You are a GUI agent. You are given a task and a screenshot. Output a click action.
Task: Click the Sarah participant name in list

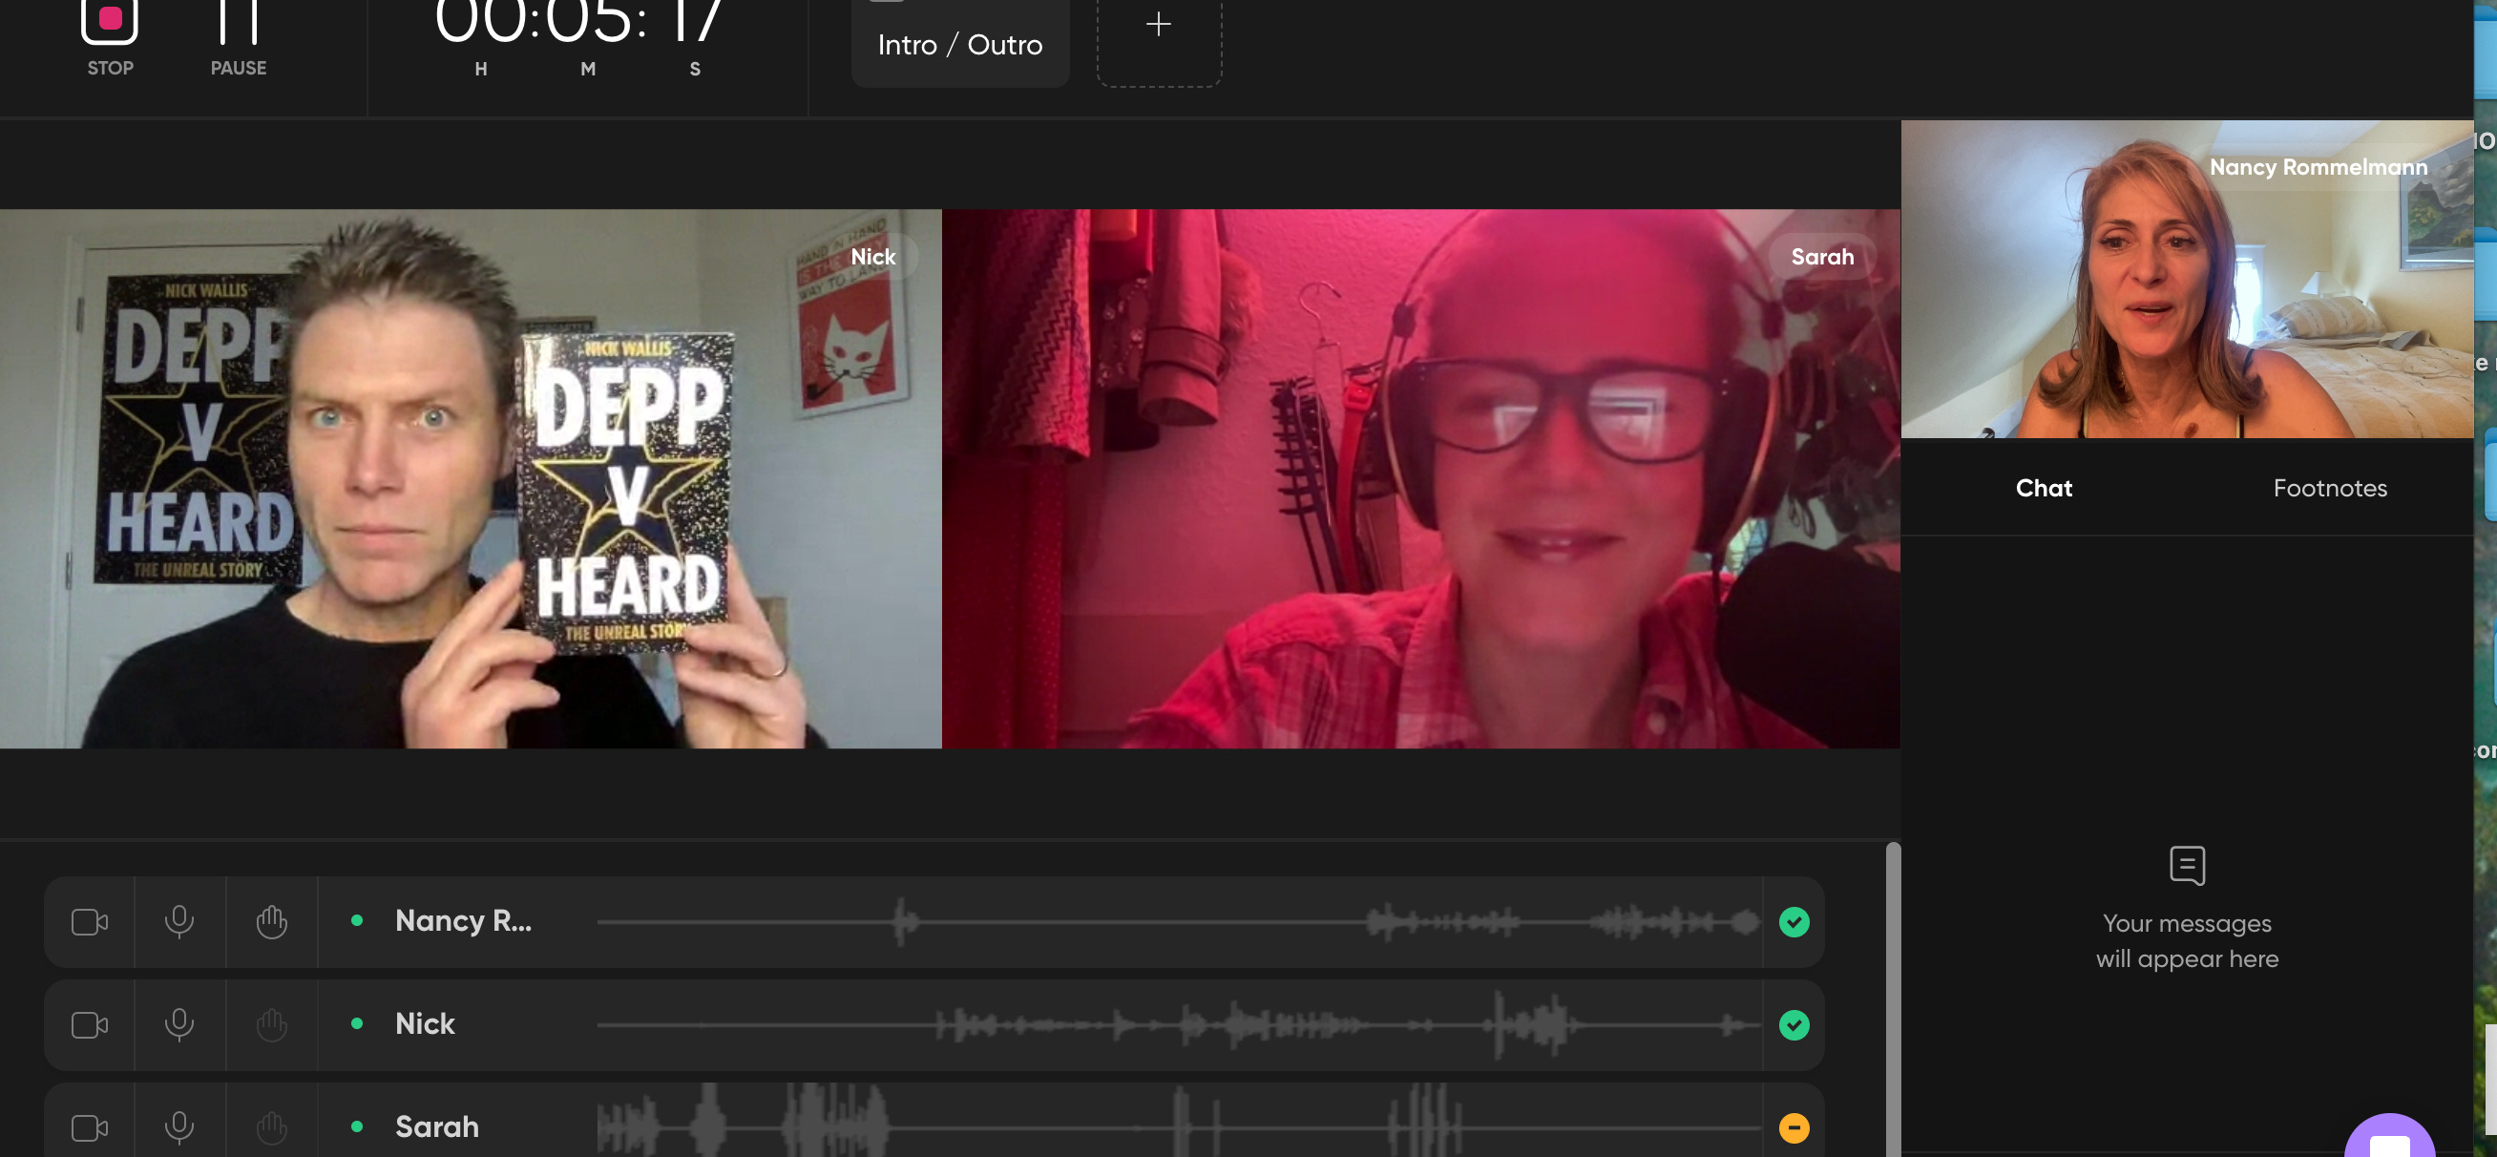tap(436, 1125)
